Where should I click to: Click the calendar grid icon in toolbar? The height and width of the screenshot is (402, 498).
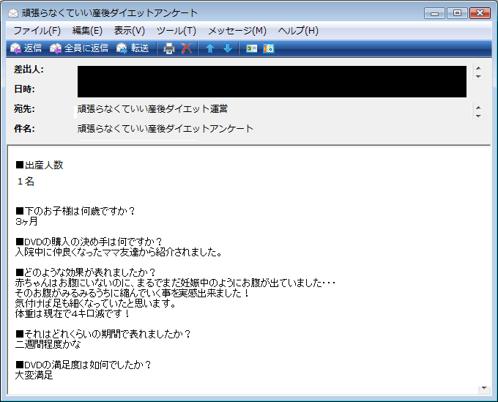pyautogui.click(x=269, y=48)
